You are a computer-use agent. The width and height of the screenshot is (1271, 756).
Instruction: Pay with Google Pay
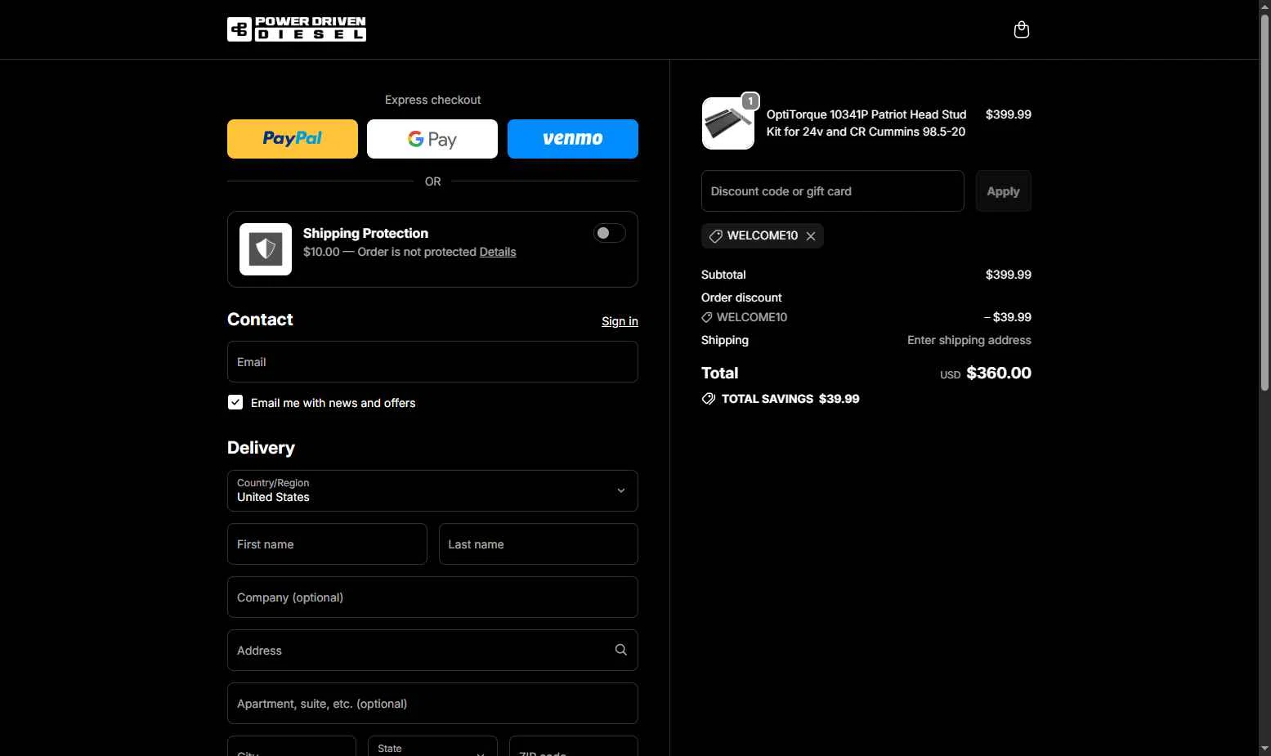(x=432, y=139)
